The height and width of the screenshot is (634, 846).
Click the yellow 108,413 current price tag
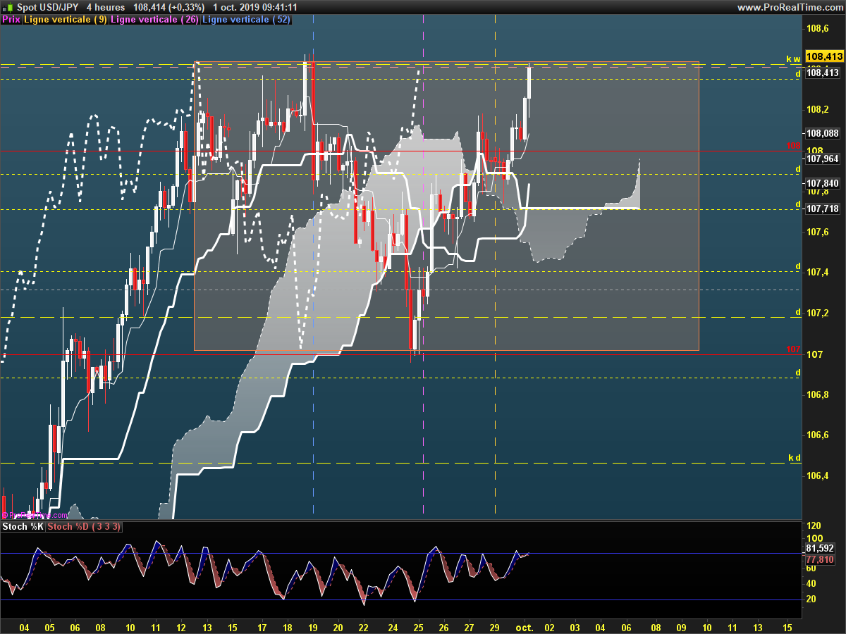tap(824, 56)
